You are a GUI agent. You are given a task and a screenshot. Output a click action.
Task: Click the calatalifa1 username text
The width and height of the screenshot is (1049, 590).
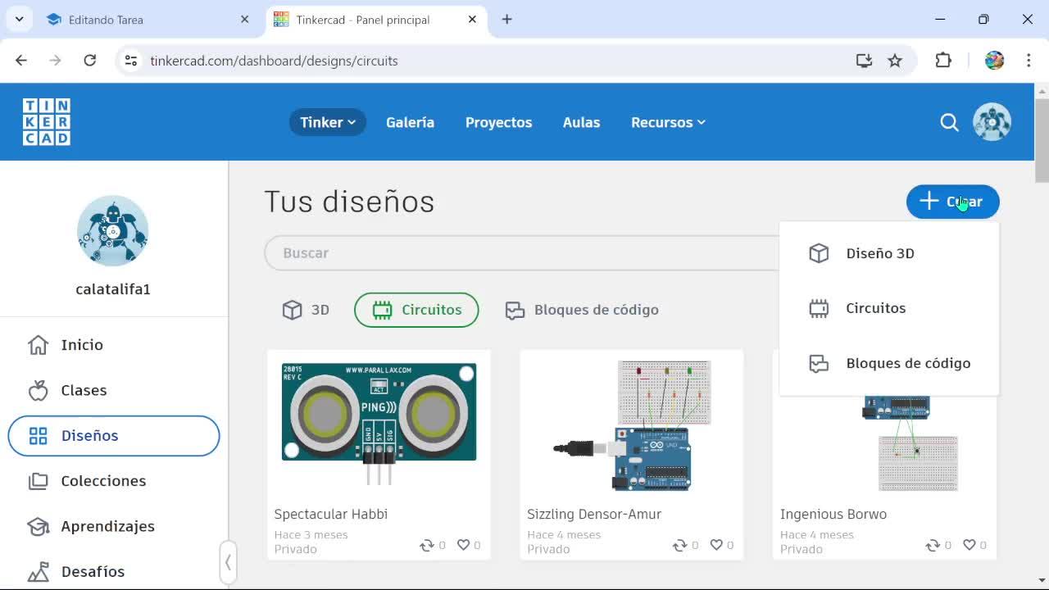point(113,289)
